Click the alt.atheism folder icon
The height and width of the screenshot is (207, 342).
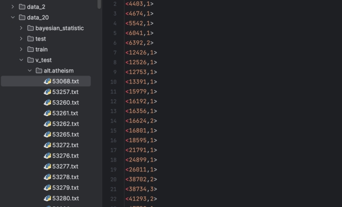click(39, 71)
